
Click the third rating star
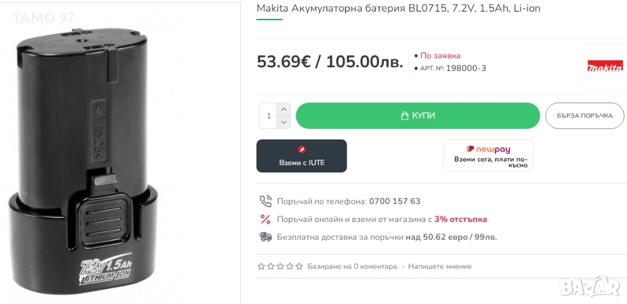point(280,267)
